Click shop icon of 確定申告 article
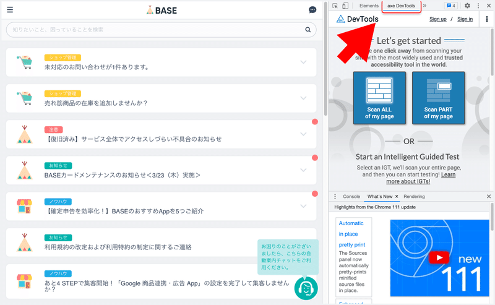The height and width of the screenshot is (305, 495). [x=24, y=206]
